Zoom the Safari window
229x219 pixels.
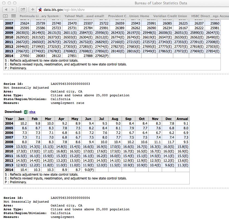coord(15,3)
